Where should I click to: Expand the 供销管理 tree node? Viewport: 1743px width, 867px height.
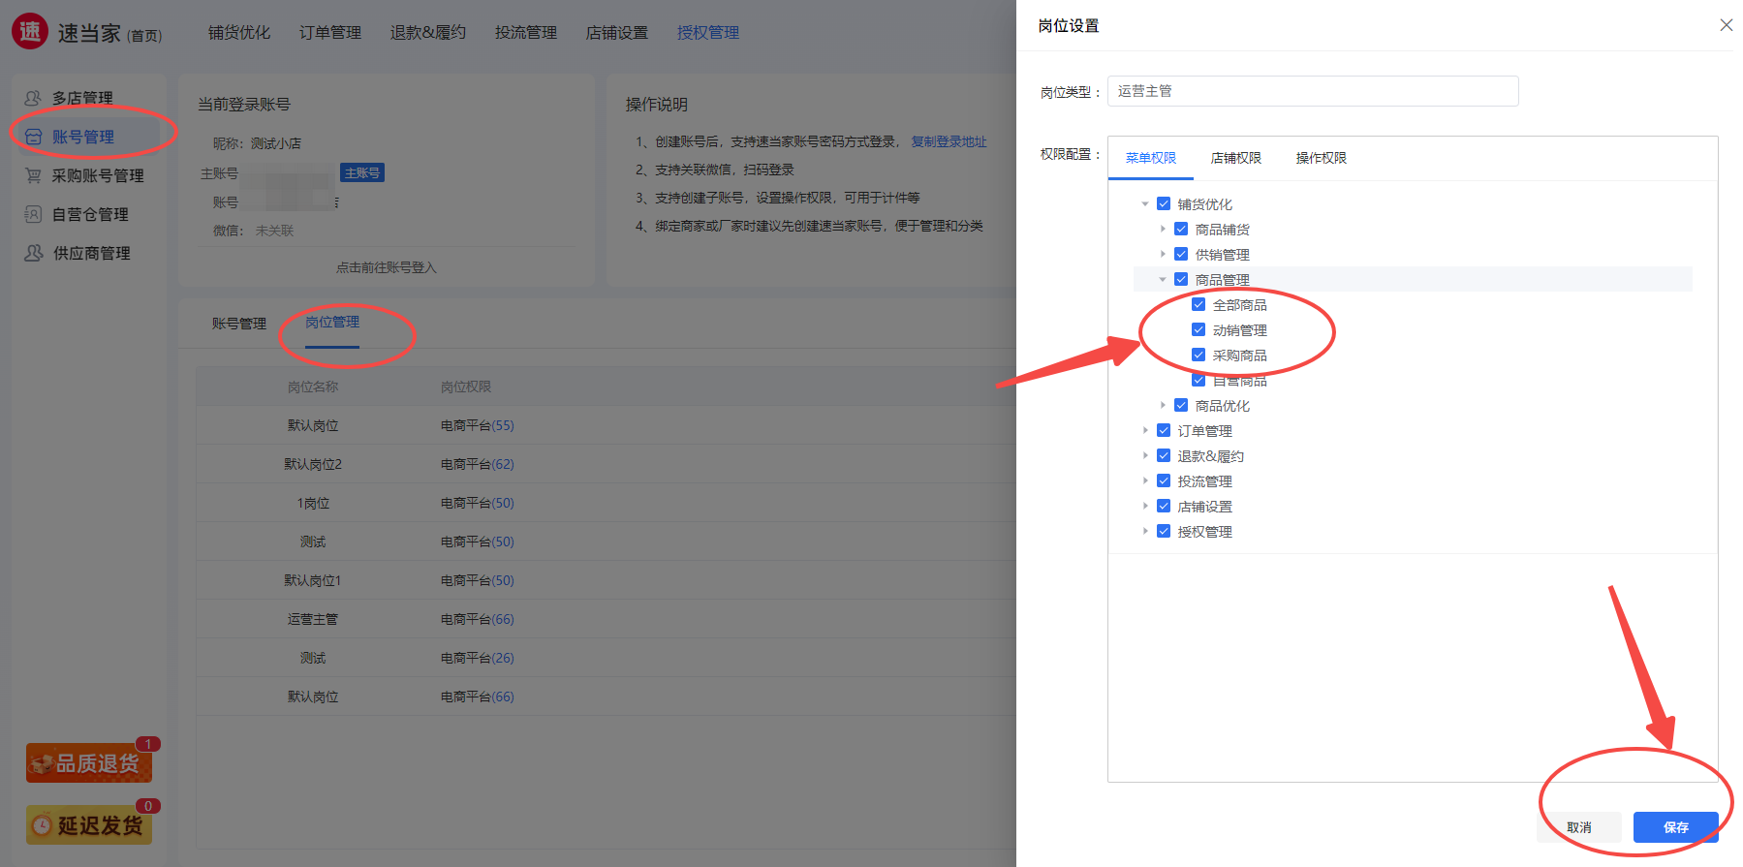1163,254
